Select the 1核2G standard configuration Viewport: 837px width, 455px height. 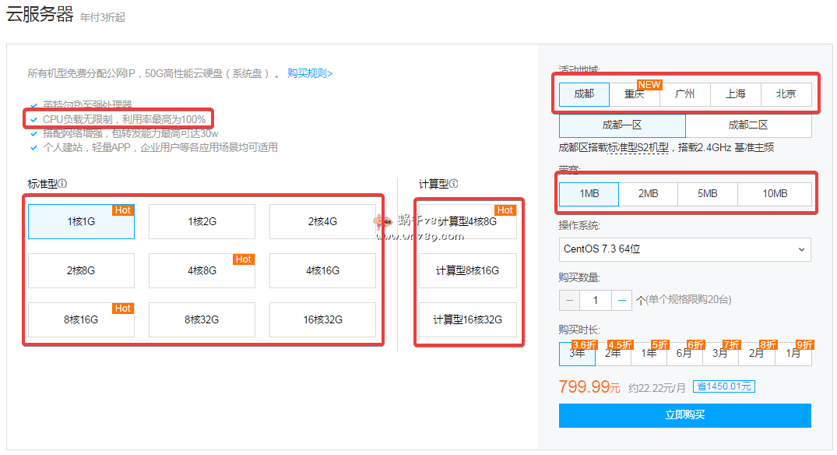click(x=202, y=222)
